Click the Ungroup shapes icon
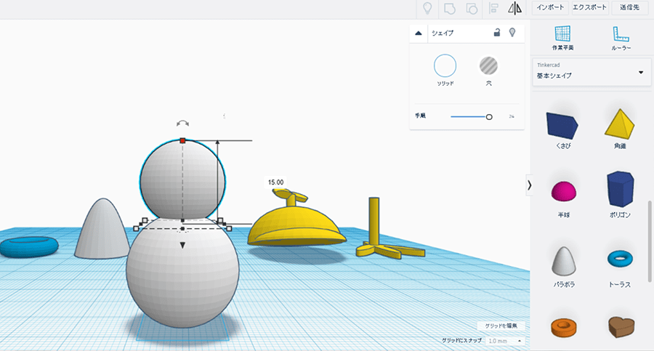 coord(471,9)
